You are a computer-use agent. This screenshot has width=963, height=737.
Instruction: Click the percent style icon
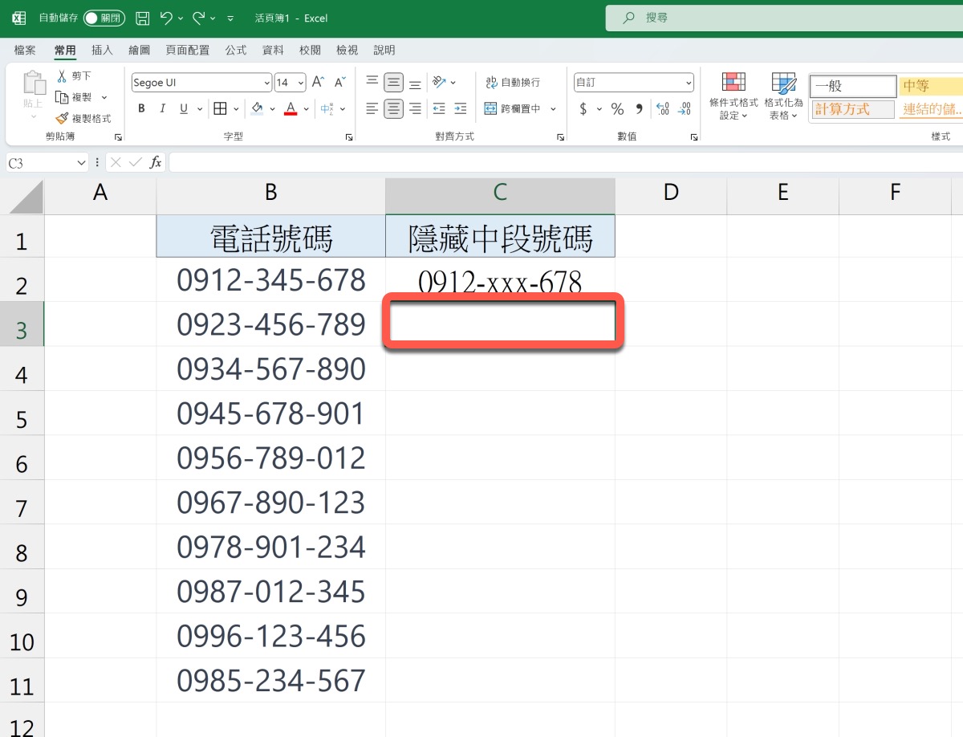[617, 108]
